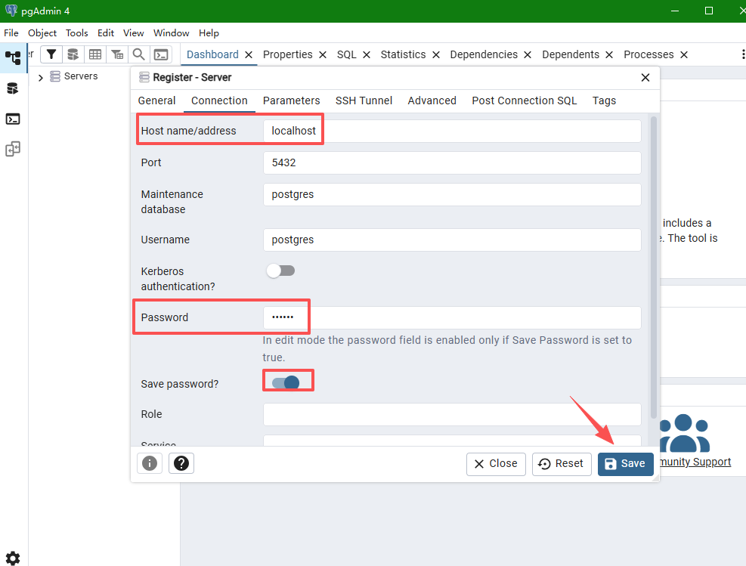Open the Schema Diff Workspace sidebar icon
The height and width of the screenshot is (566, 746).
[x=13, y=150]
